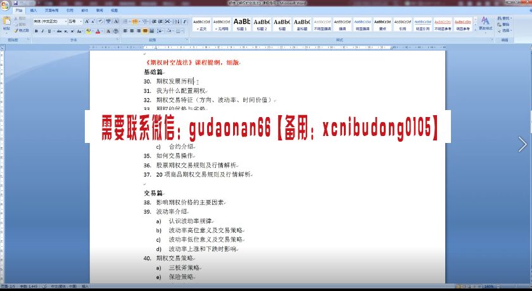Increase the paragraph indent

tap(160, 22)
